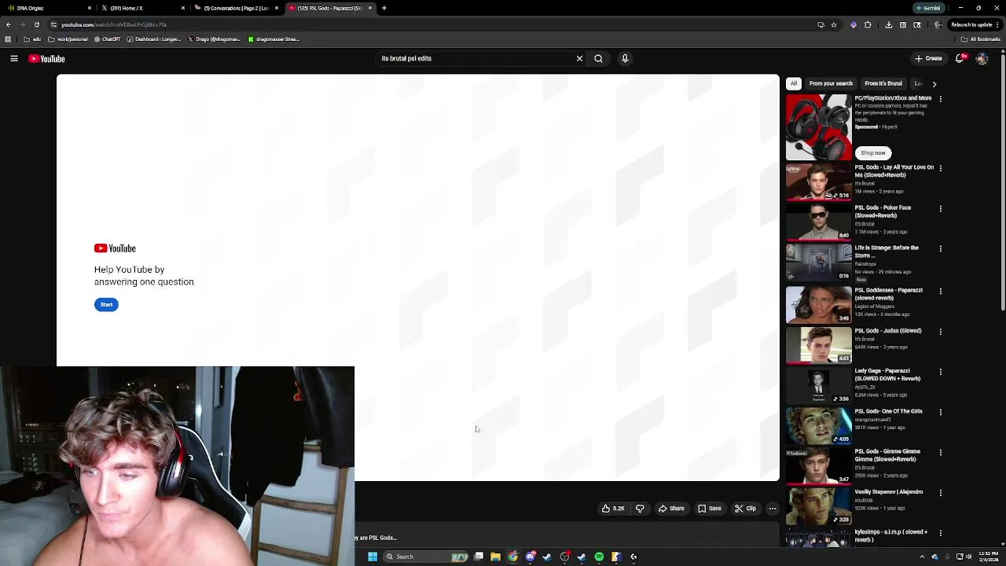Open Chrome extensions puzzle icon

point(868,24)
